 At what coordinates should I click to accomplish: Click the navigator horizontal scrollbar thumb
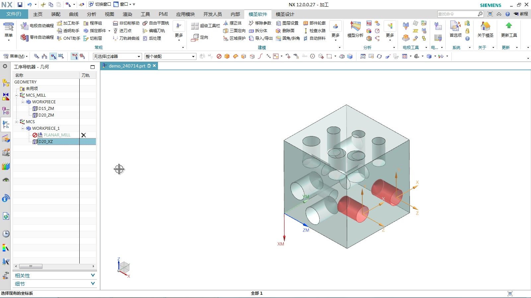click(x=31, y=267)
